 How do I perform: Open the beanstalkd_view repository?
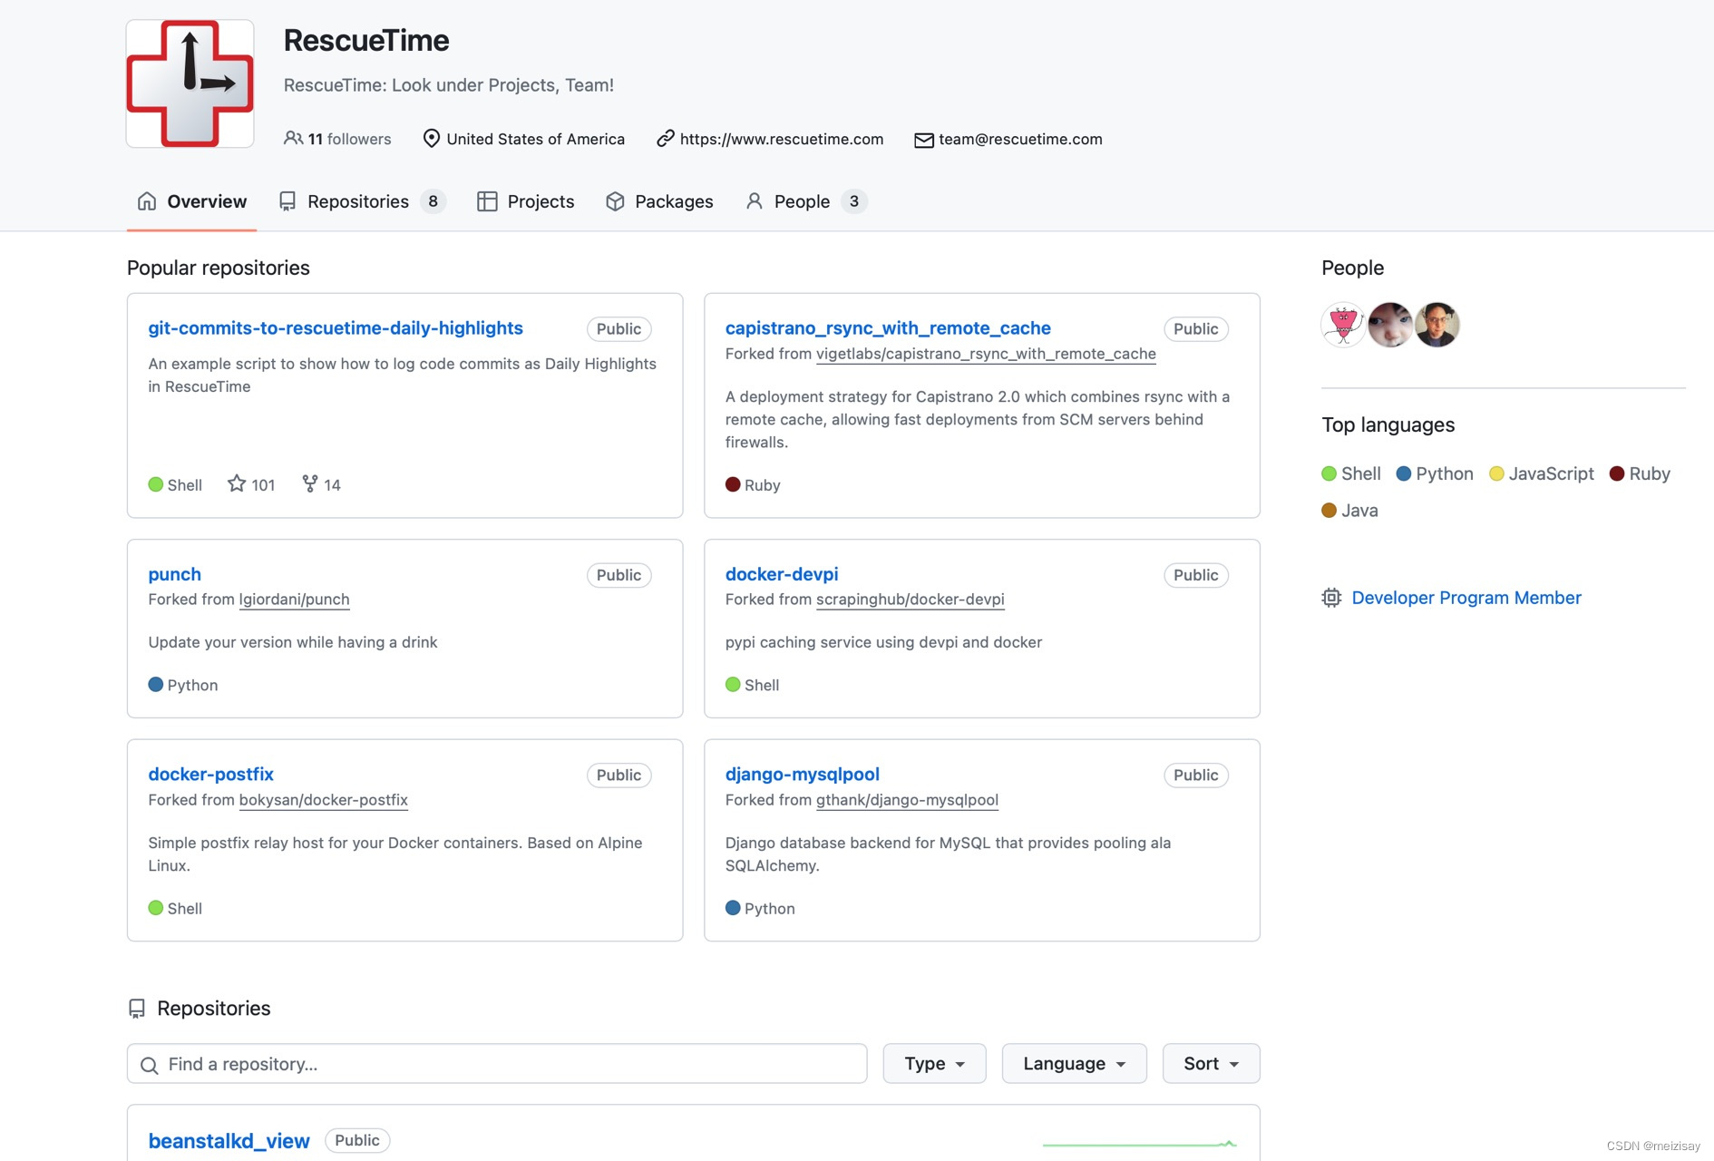229,1141
